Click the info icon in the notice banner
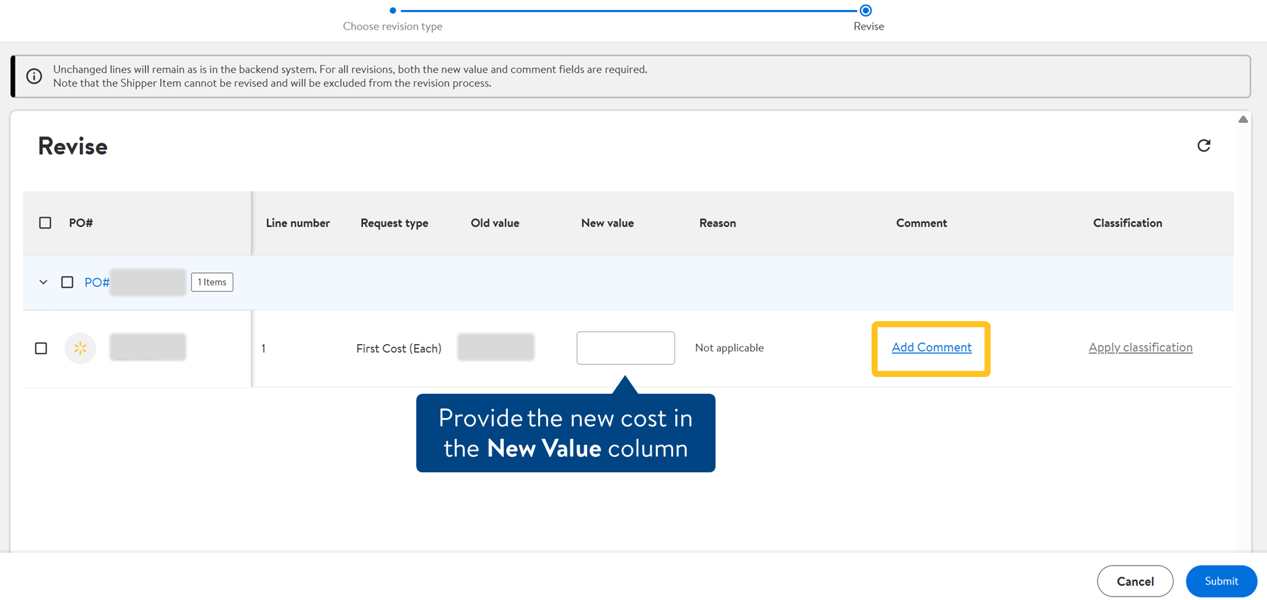 tap(34, 76)
